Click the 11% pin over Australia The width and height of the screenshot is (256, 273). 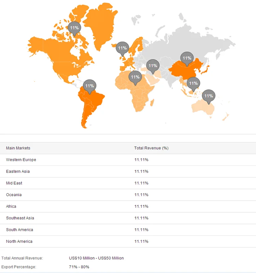coord(208,96)
